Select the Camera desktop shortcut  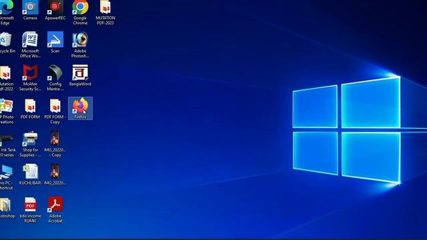pos(30,11)
